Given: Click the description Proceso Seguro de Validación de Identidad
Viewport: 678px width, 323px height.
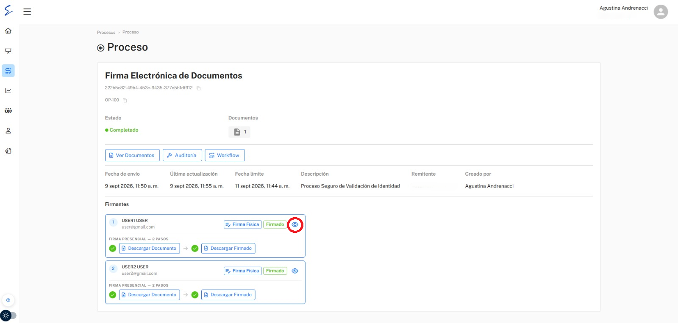Looking at the screenshot, I should 350,186.
